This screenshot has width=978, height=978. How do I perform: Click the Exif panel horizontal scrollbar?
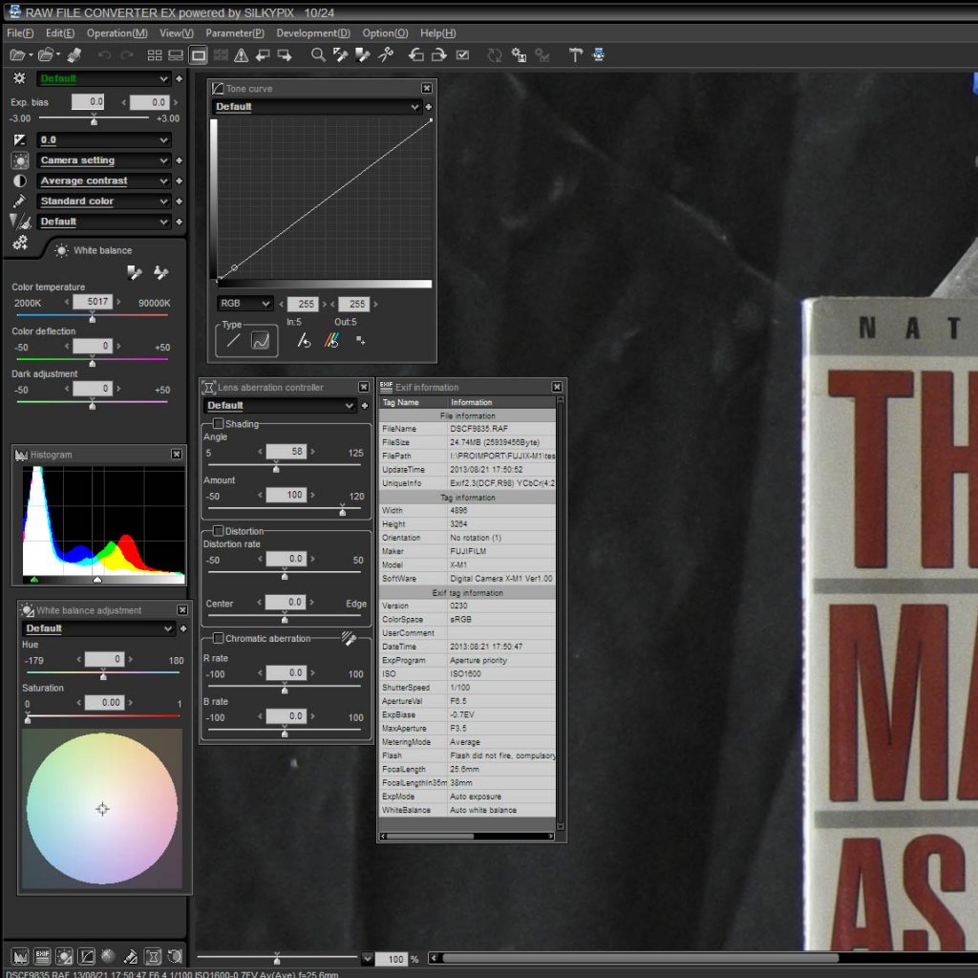tap(467, 837)
